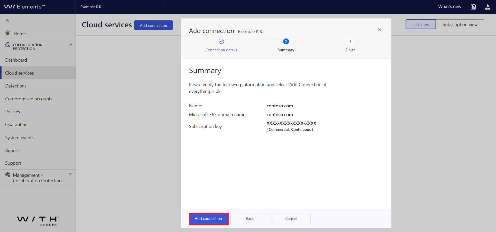
Task: Open Detections in the sidebar
Action: pyautogui.click(x=38, y=86)
